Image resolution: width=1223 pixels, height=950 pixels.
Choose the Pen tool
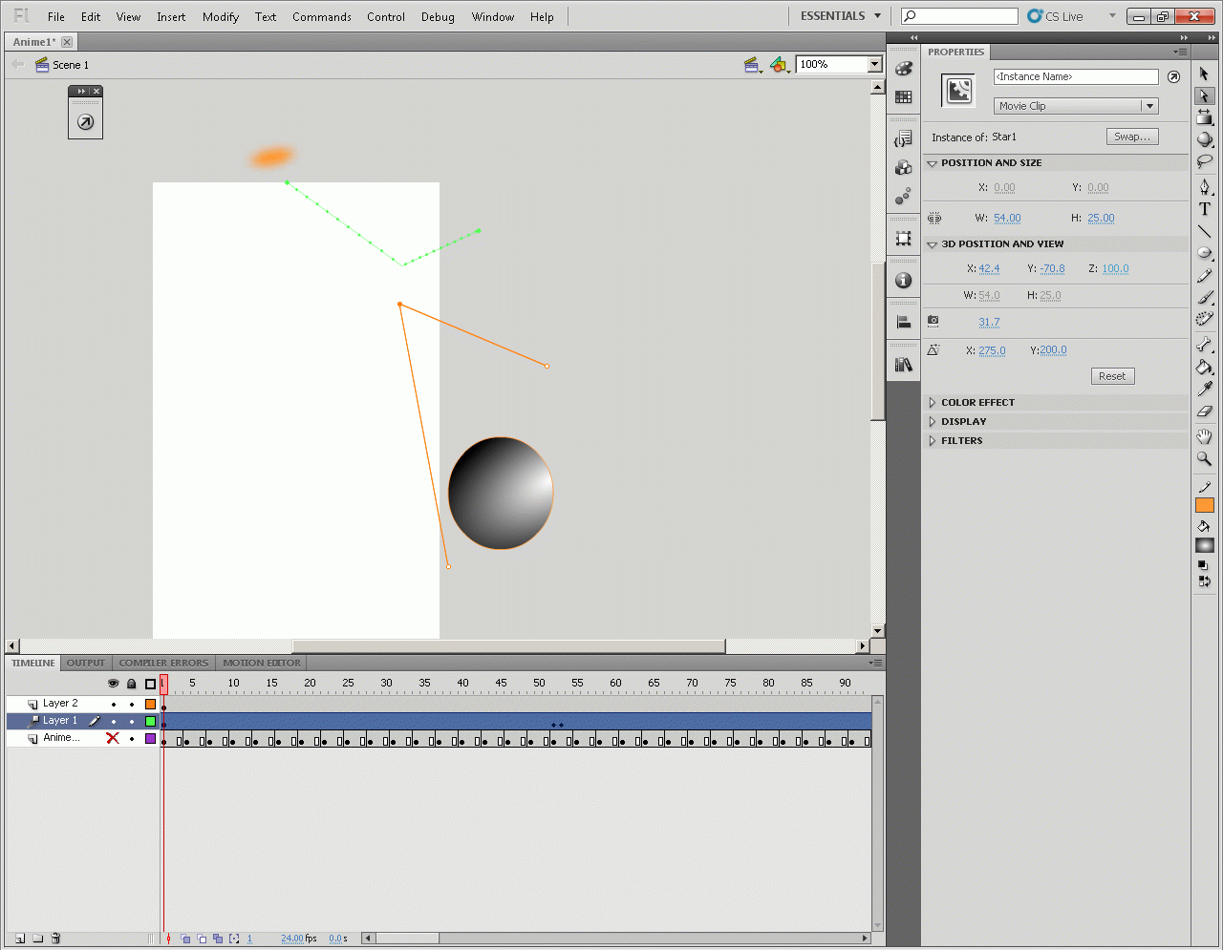(1204, 186)
